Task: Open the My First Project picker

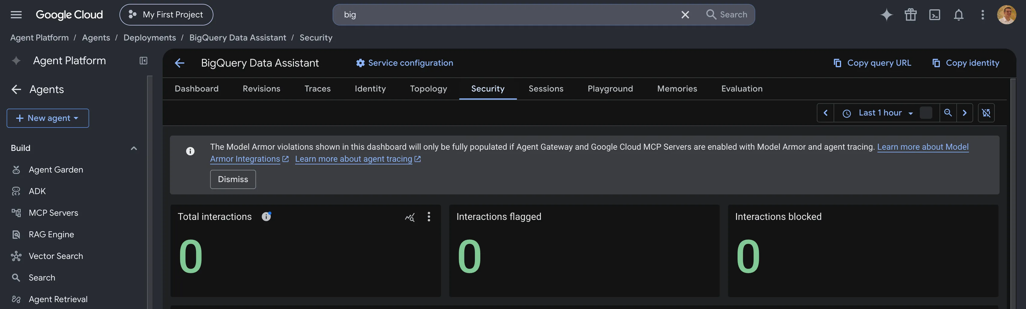Action: click(x=166, y=15)
